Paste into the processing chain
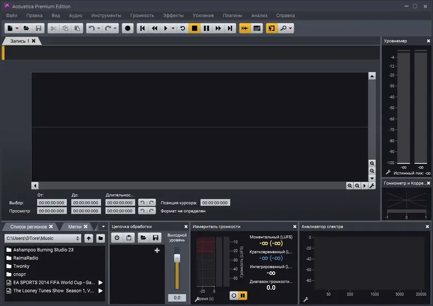The width and height of the screenshot is (433, 306). point(129,237)
